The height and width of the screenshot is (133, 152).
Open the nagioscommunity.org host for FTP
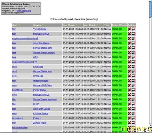[22, 62]
